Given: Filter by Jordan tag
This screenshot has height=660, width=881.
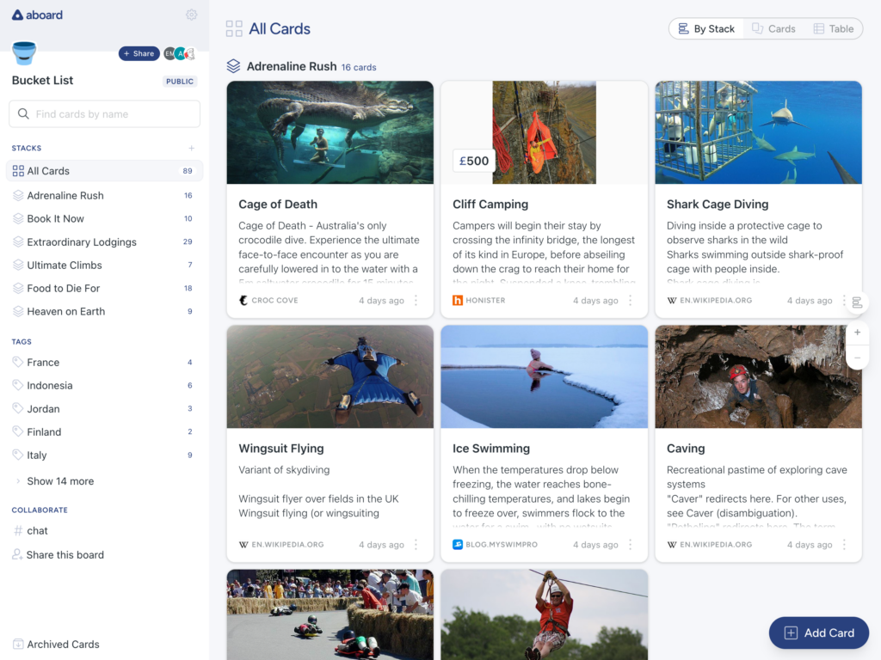Looking at the screenshot, I should [104, 408].
